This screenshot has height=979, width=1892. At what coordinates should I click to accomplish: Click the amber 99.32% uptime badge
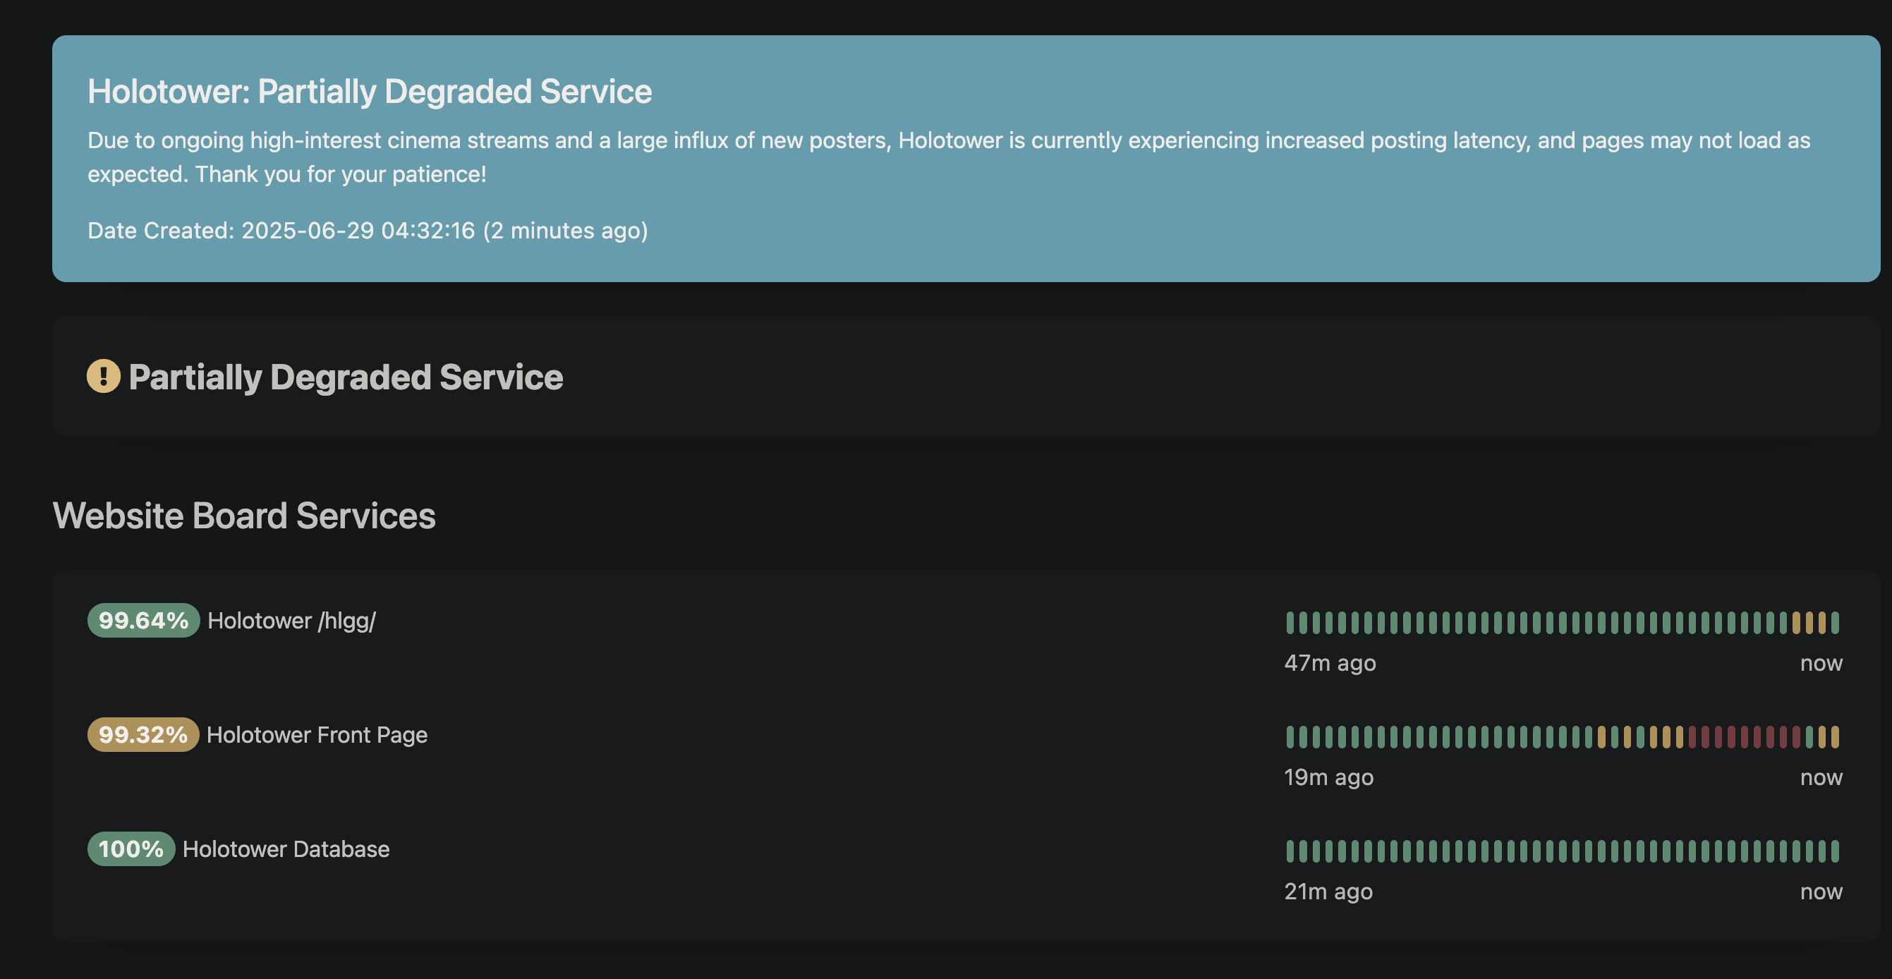pyautogui.click(x=143, y=734)
